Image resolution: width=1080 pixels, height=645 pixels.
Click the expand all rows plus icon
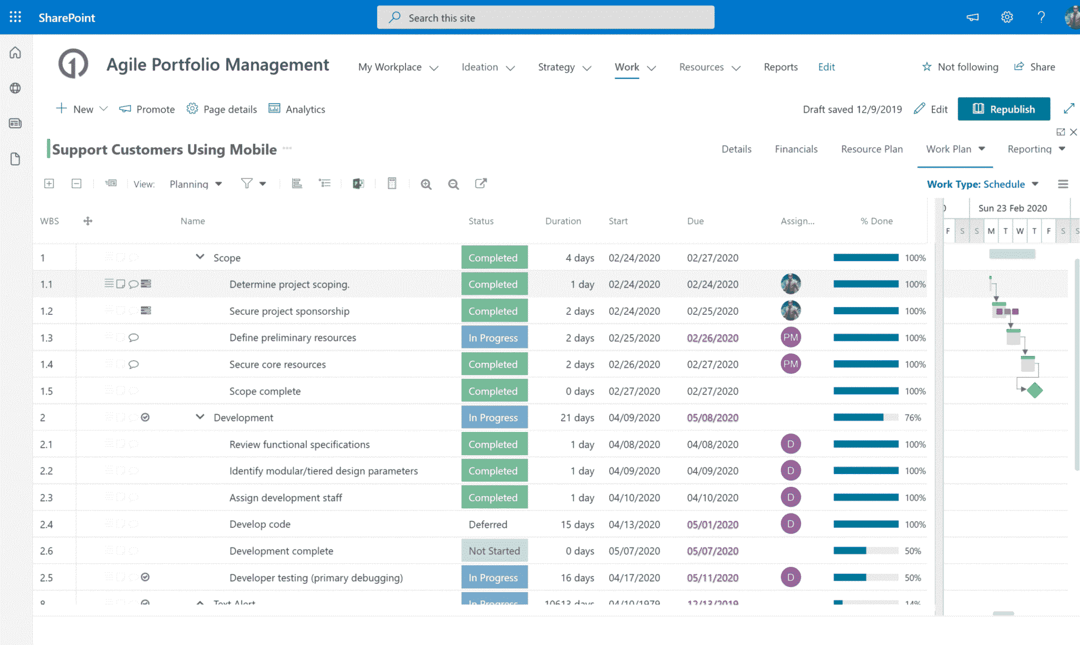coord(49,184)
